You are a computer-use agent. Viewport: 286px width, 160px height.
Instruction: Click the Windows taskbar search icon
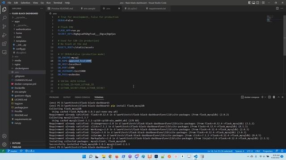click(x=90, y=156)
